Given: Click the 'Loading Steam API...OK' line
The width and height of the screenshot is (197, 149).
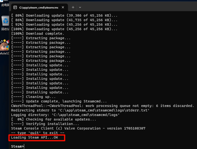Looking at the screenshot, I should (x=34, y=137).
